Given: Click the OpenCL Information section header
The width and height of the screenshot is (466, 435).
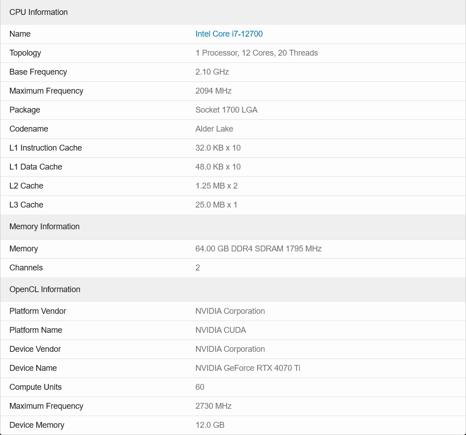Looking at the screenshot, I should pos(45,289).
